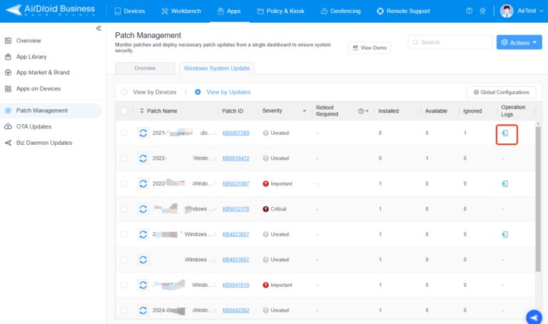Collapse the left sidebar panel
Viewport: 548px width, 324px height.
(98, 28)
